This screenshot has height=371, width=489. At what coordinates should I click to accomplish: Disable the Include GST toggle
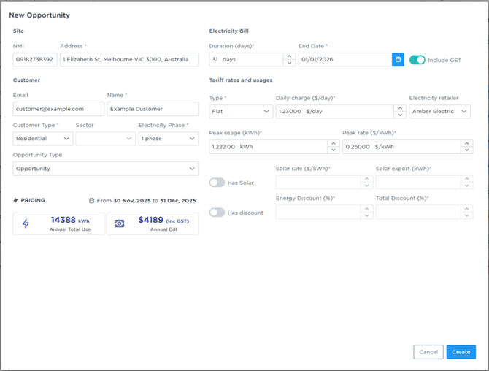[417, 60]
